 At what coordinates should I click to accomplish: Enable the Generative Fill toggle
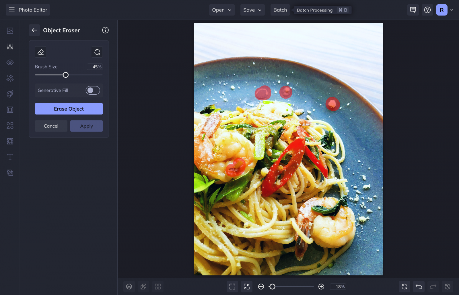tap(93, 90)
